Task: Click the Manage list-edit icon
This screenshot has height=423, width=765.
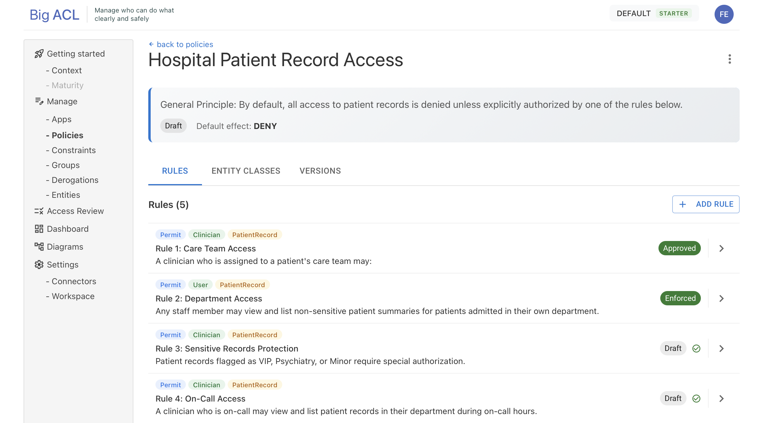Action: coord(39,102)
